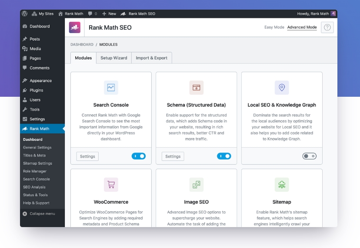The width and height of the screenshot is (360, 248).
Task: Open Media in the sidebar
Action: click(x=42, y=48)
